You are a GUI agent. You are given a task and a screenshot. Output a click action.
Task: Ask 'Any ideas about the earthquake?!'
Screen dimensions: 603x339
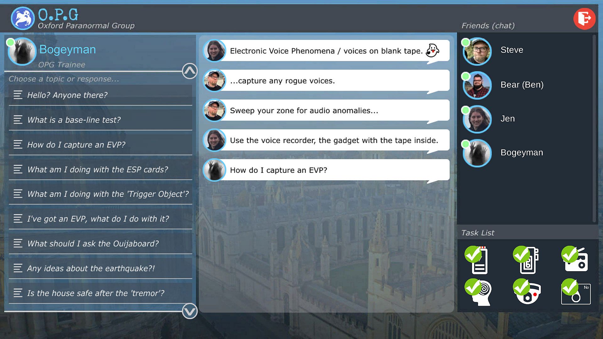coord(100,268)
